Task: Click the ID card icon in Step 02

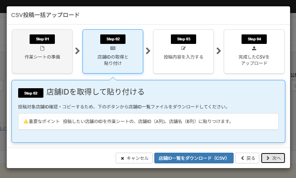Action: pos(113,48)
